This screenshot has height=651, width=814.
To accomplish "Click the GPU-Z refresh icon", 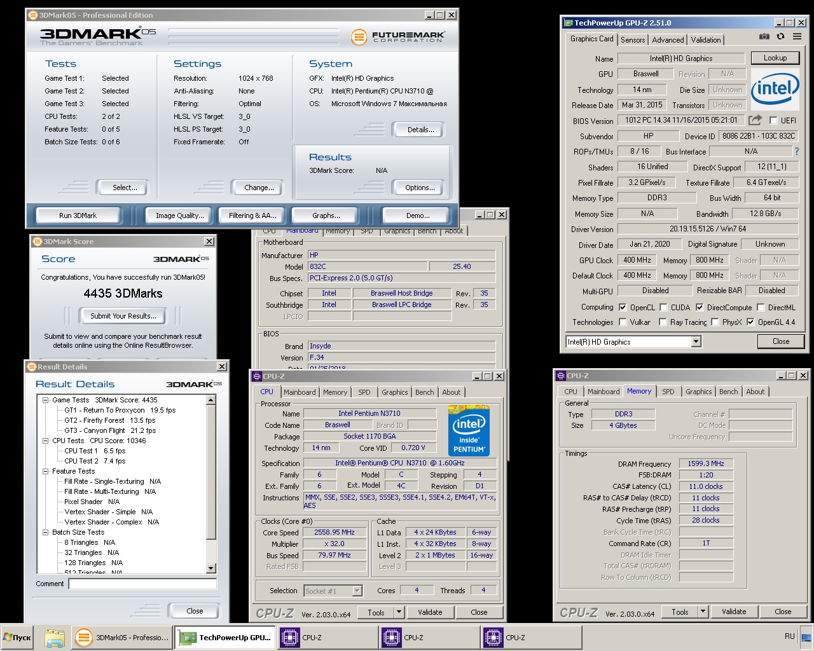I will pos(780,37).
